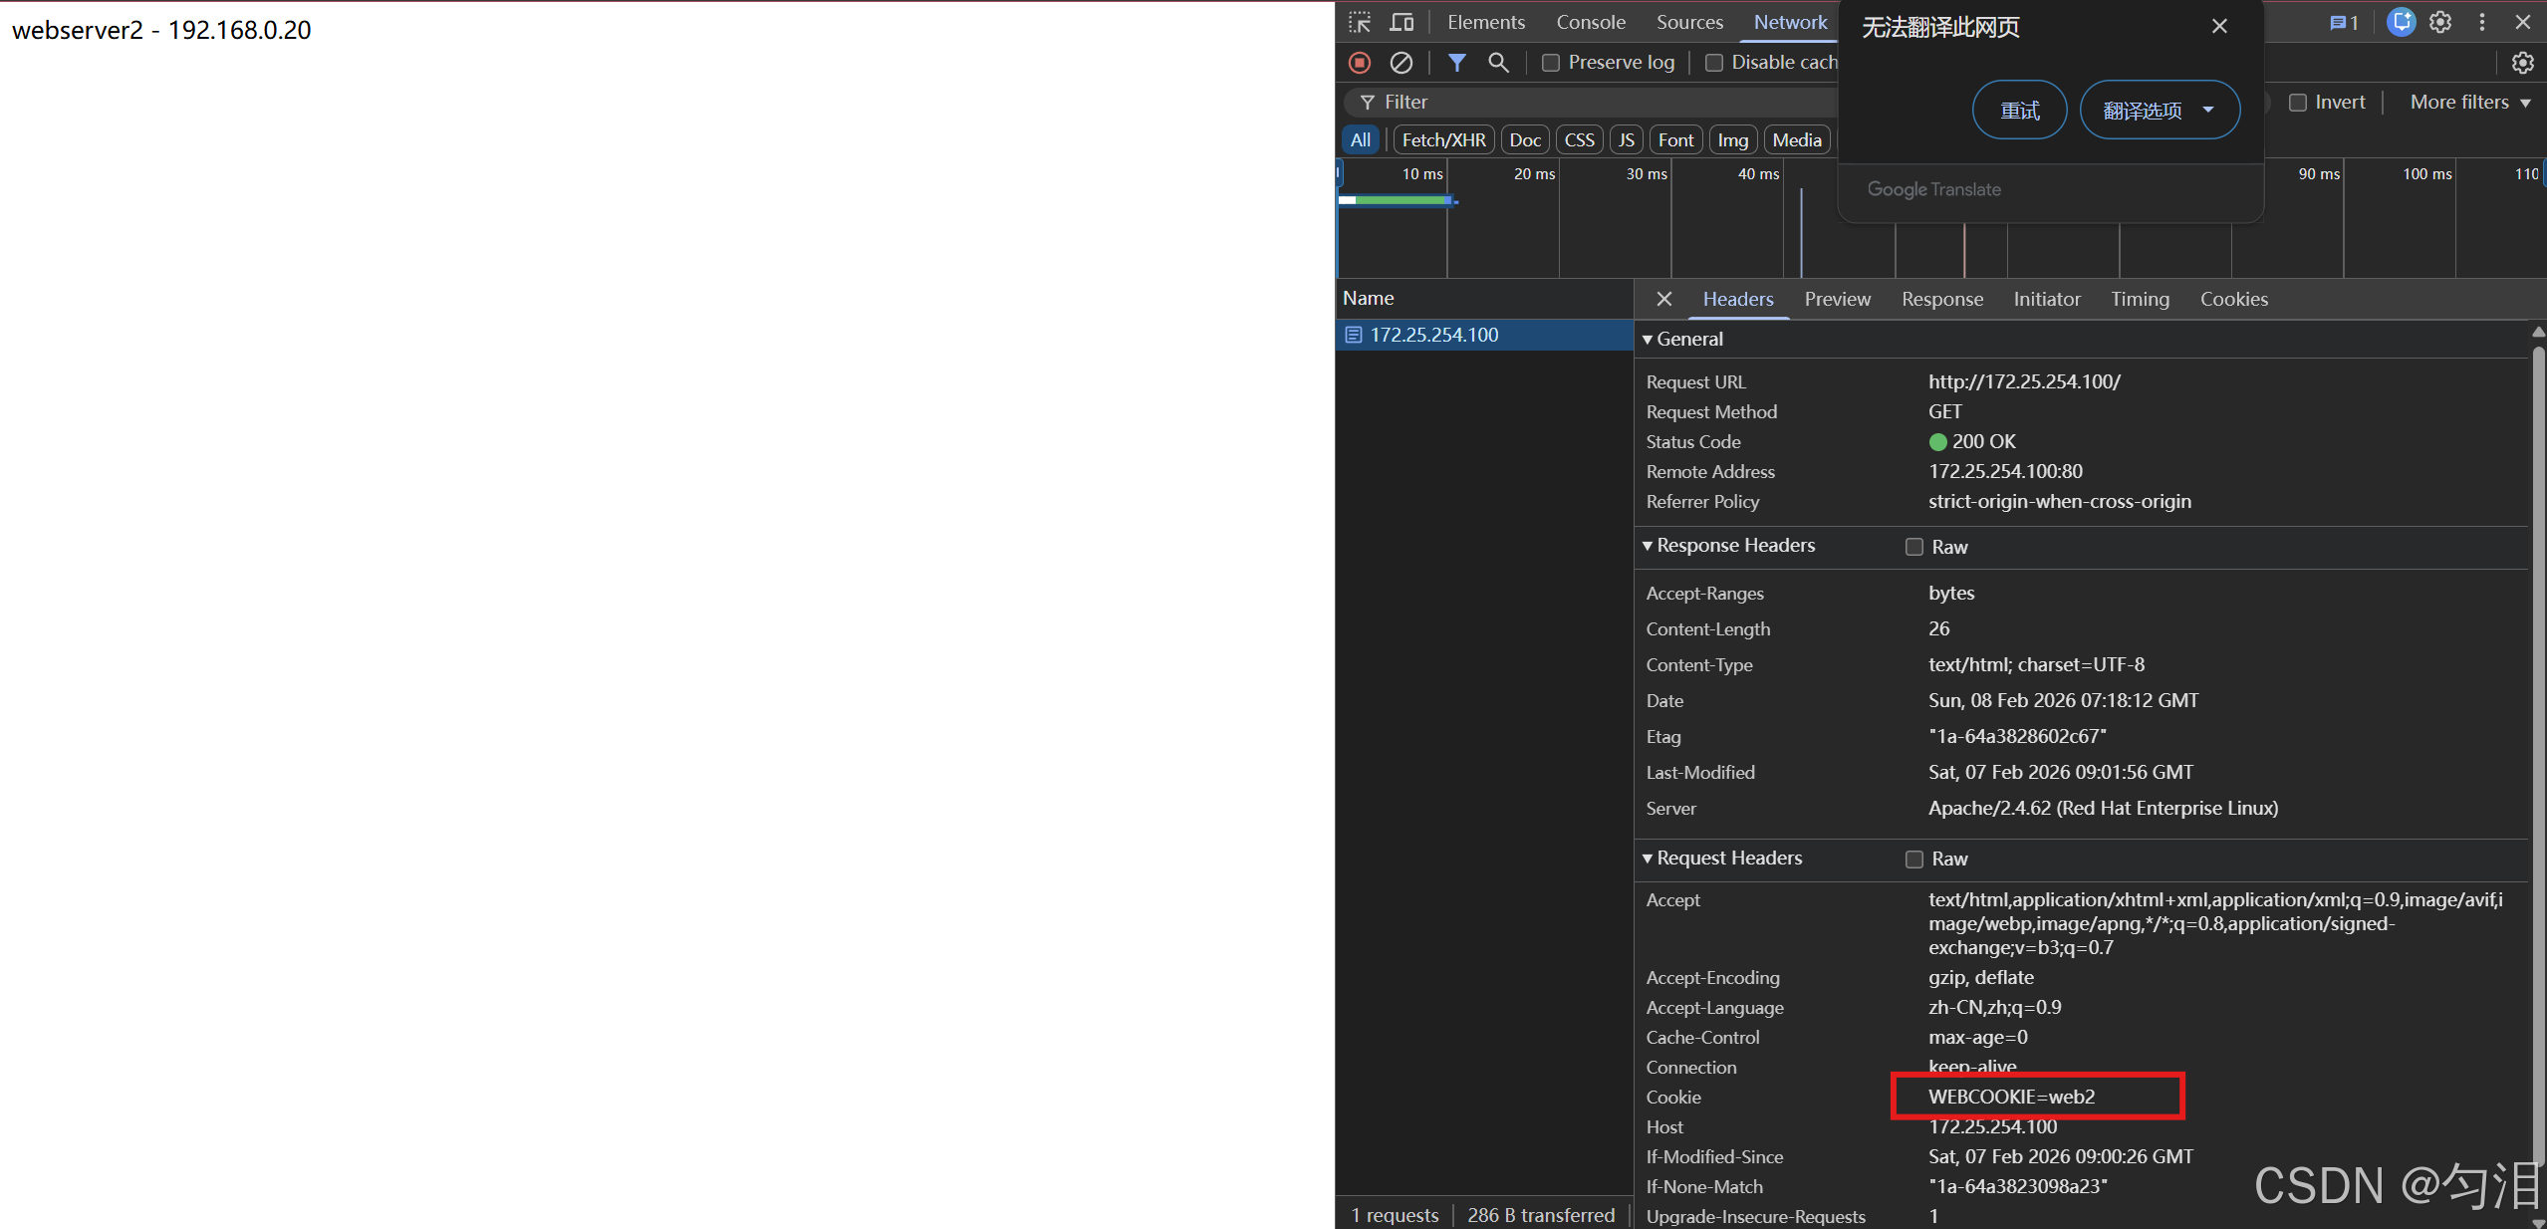
Task: Clear the network log
Action: [x=1401, y=63]
